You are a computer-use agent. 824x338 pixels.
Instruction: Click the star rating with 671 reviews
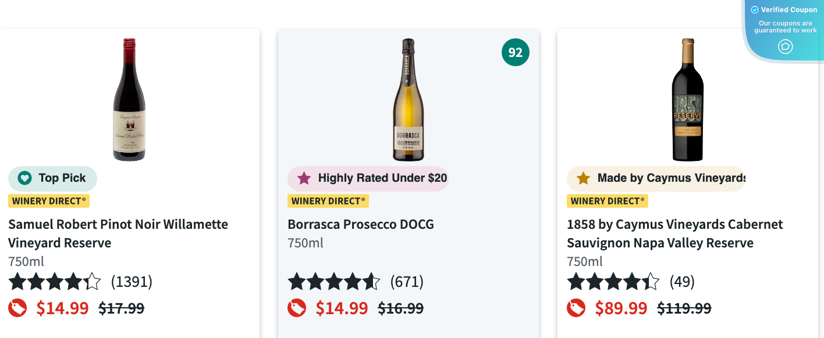(x=334, y=282)
